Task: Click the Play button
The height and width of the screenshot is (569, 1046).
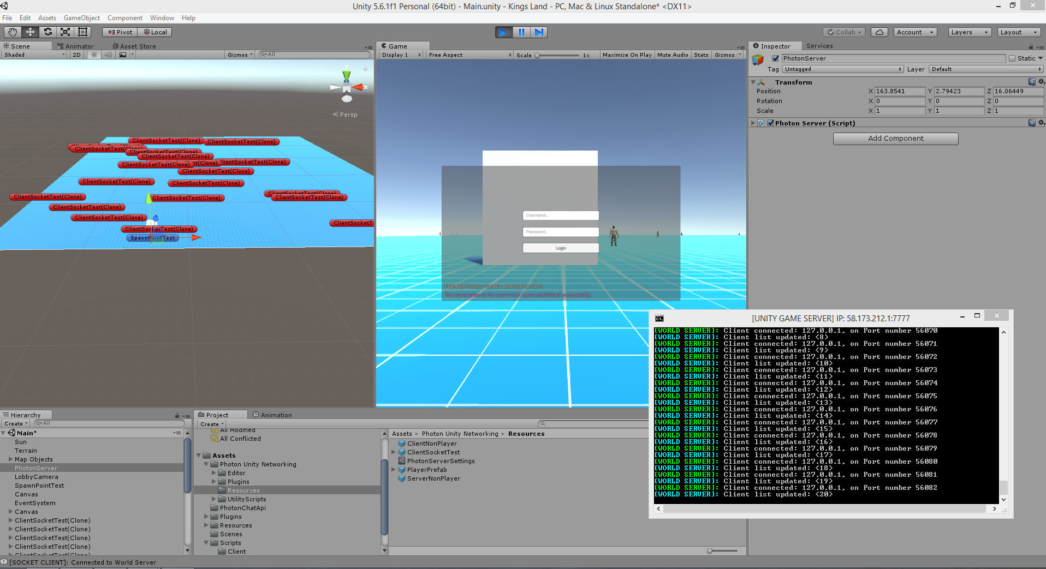Action: [x=504, y=32]
